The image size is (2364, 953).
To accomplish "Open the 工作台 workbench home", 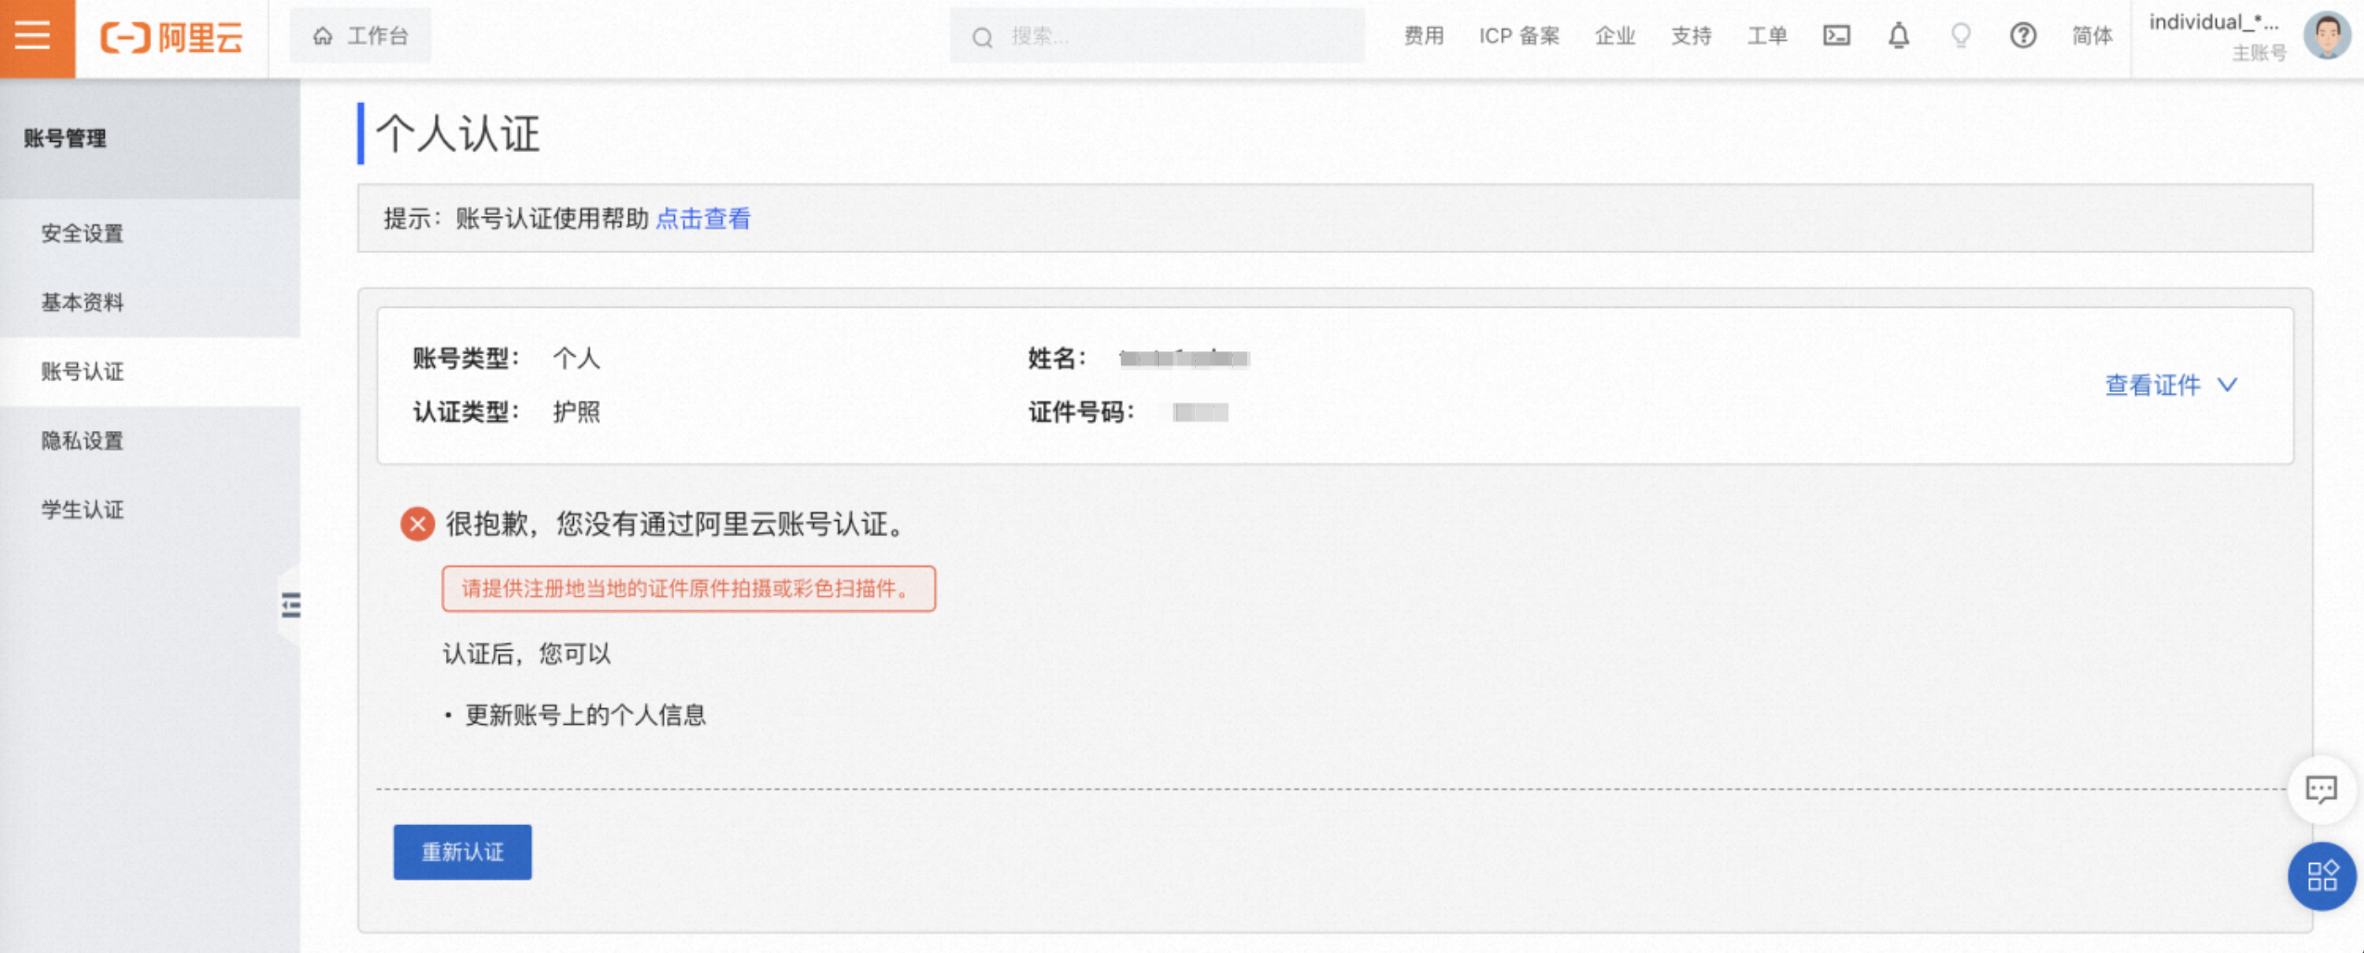I will (x=361, y=36).
